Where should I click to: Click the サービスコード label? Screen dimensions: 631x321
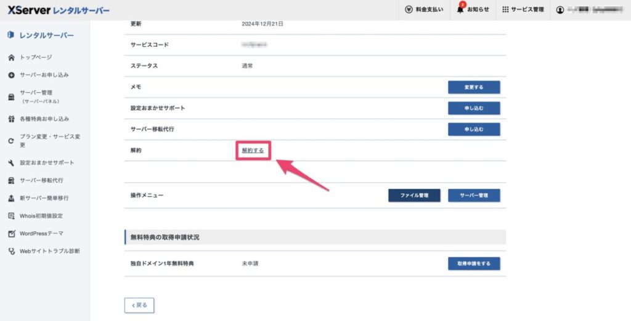(x=149, y=45)
